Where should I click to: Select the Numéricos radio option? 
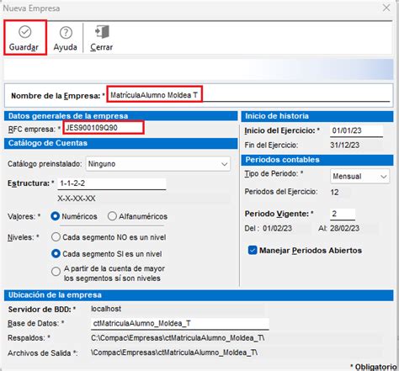[x=56, y=216]
